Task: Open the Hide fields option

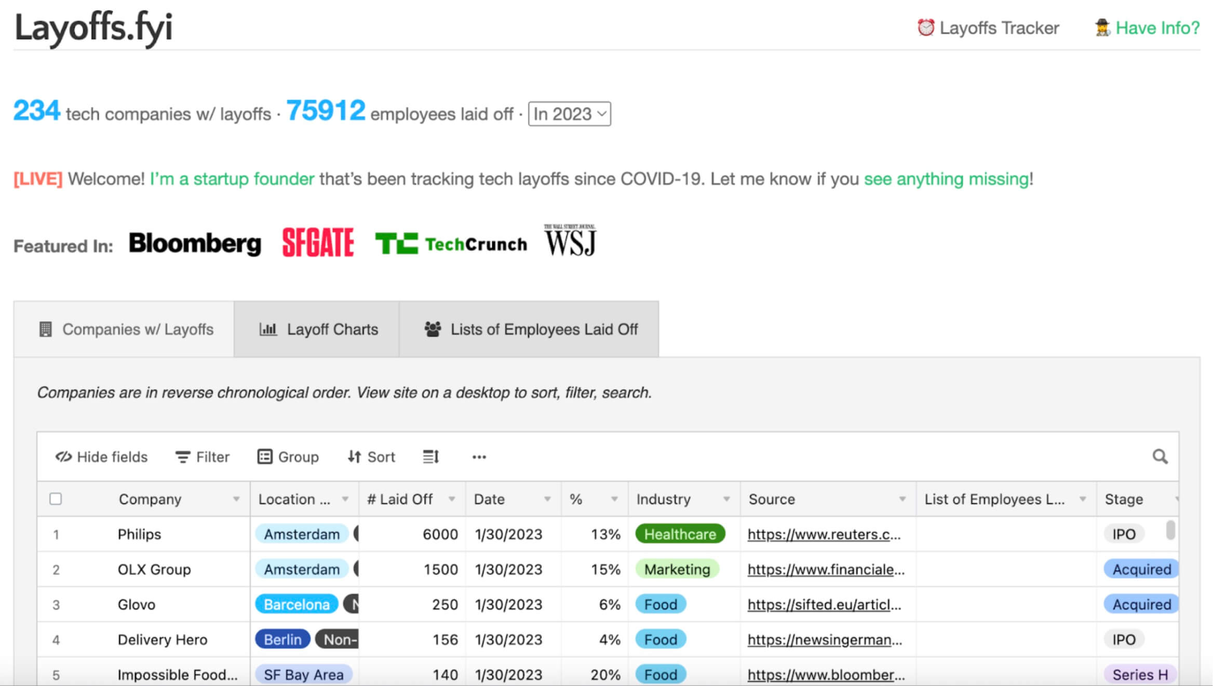Action: click(x=102, y=457)
